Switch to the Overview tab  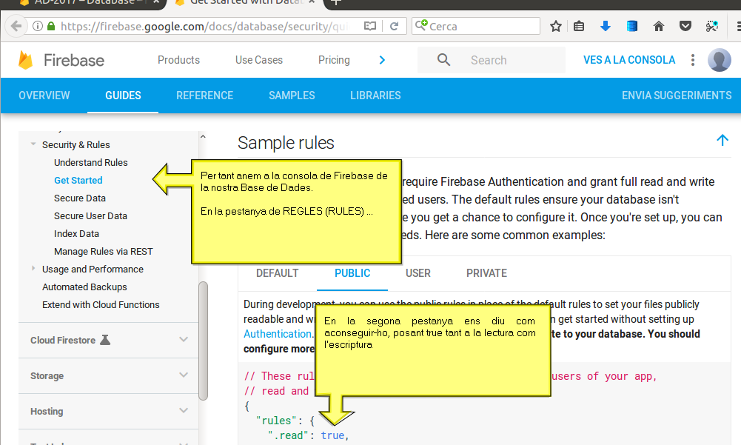(44, 96)
